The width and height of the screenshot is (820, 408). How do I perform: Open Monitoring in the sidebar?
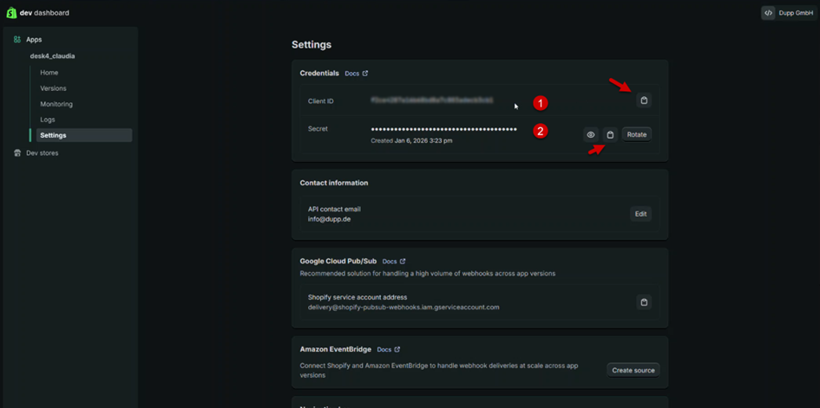(56, 104)
